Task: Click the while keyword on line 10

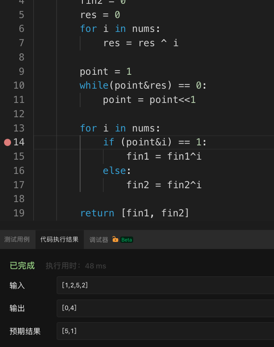Action: [94, 86]
